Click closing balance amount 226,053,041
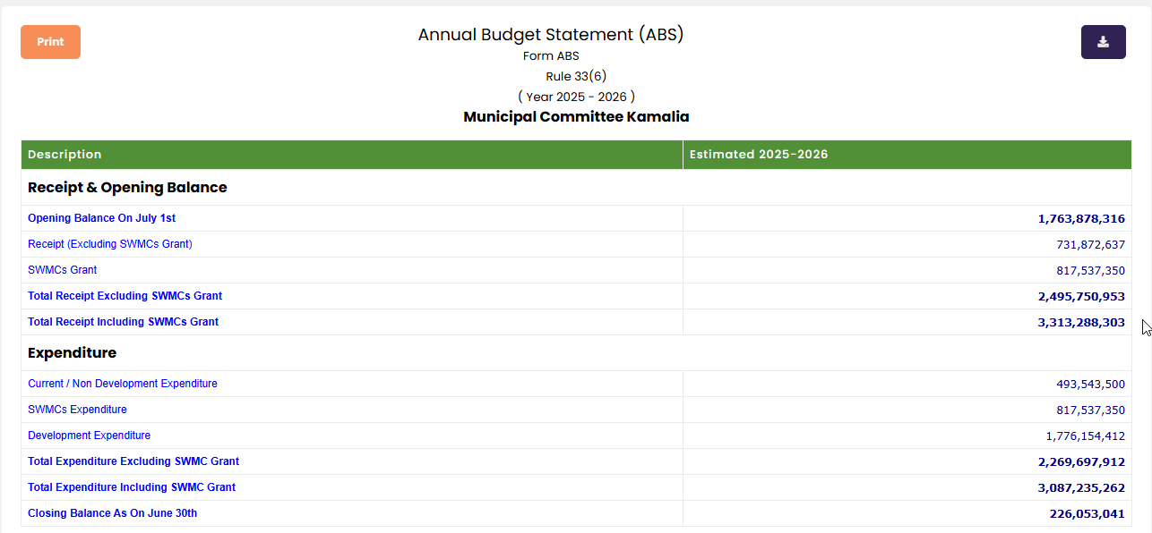1152x533 pixels. [1087, 514]
